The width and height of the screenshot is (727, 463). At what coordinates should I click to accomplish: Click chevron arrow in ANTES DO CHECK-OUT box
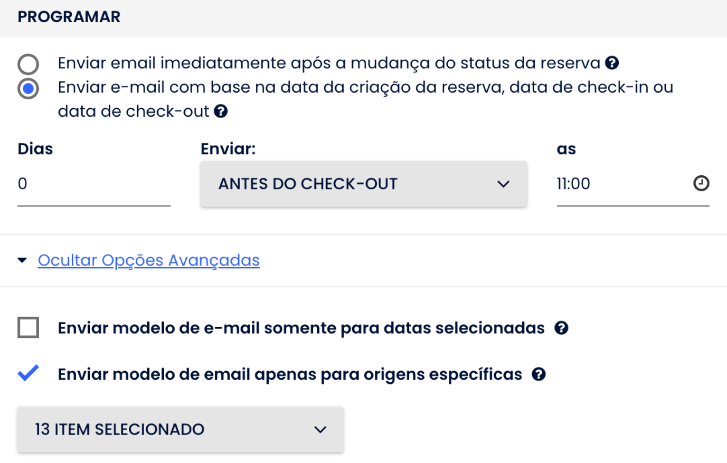point(503,184)
